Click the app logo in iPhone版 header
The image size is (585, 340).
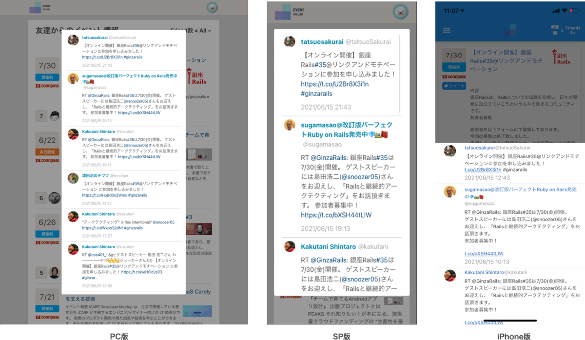(511, 29)
